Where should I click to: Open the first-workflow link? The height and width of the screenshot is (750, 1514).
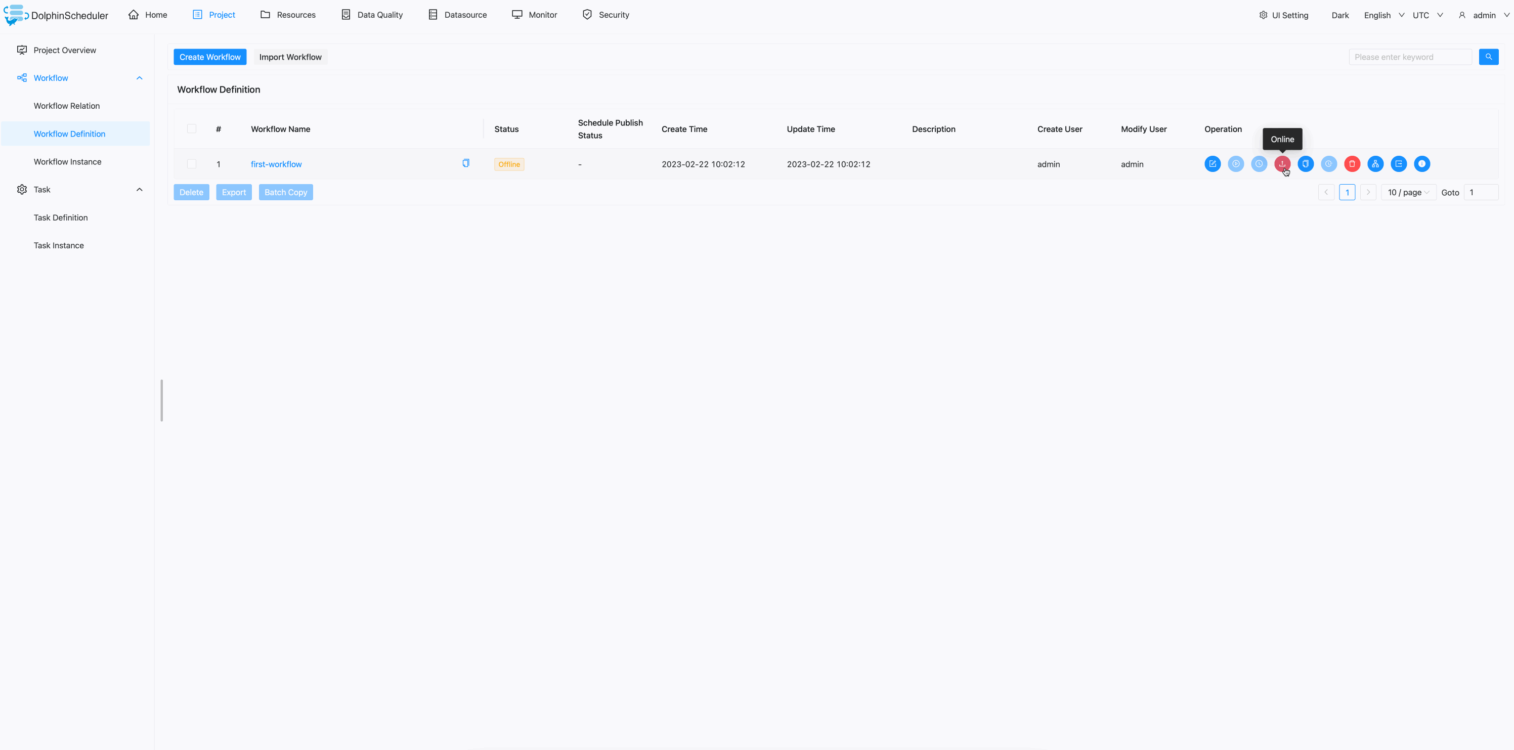276,164
